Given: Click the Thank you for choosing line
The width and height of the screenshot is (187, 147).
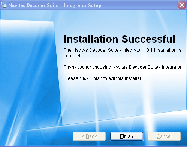Looking at the screenshot, I should click(123, 67).
